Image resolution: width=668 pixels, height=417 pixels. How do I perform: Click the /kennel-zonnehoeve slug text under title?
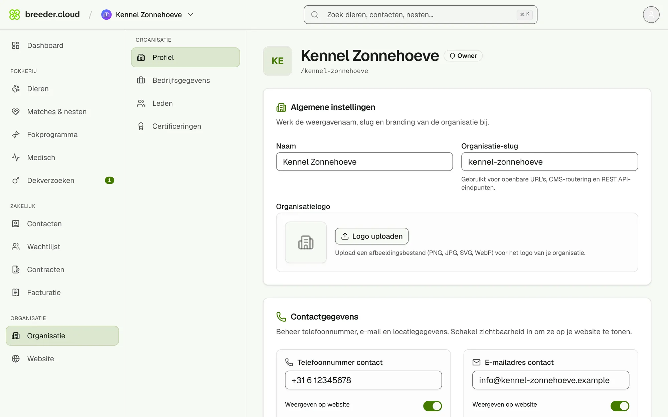[x=334, y=71]
